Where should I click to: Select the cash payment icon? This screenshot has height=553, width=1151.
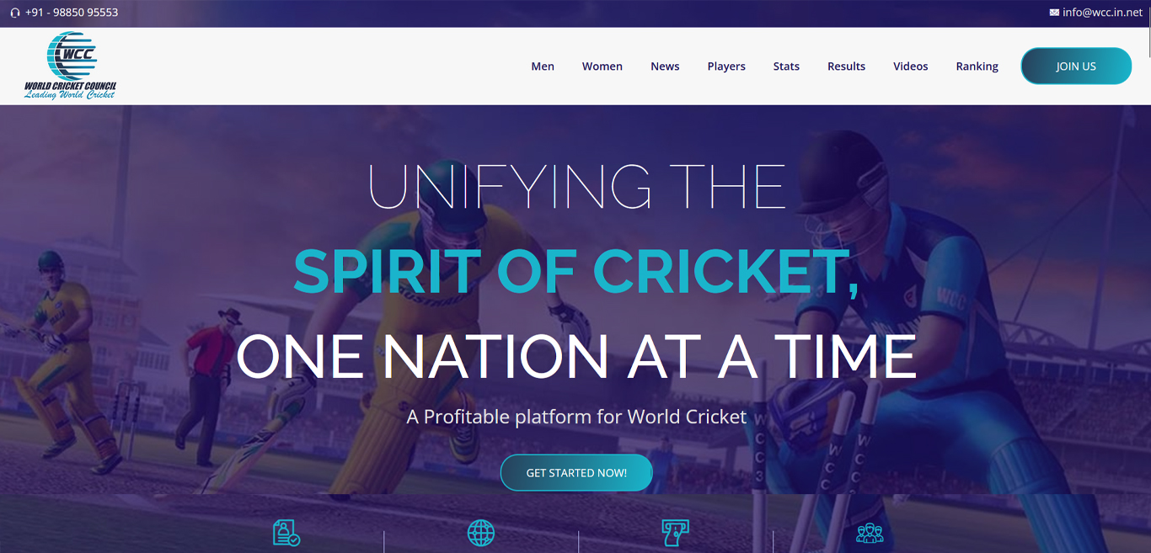675,533
